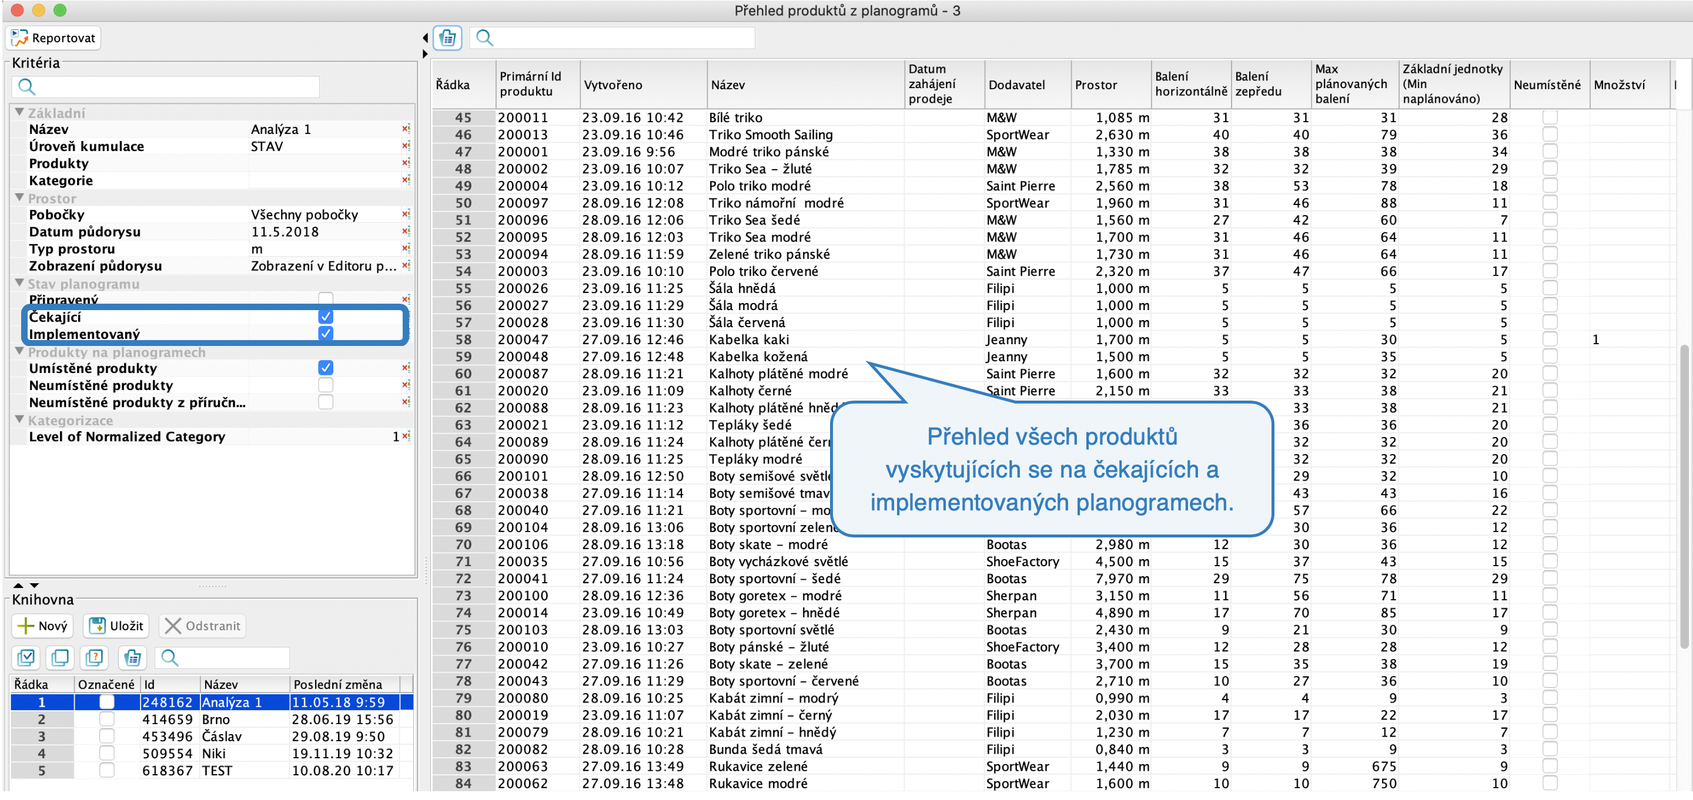This screenshot has height=800, width=1693.
Task: Click the left collapse arrow beside the product grid
Action: 425,38
